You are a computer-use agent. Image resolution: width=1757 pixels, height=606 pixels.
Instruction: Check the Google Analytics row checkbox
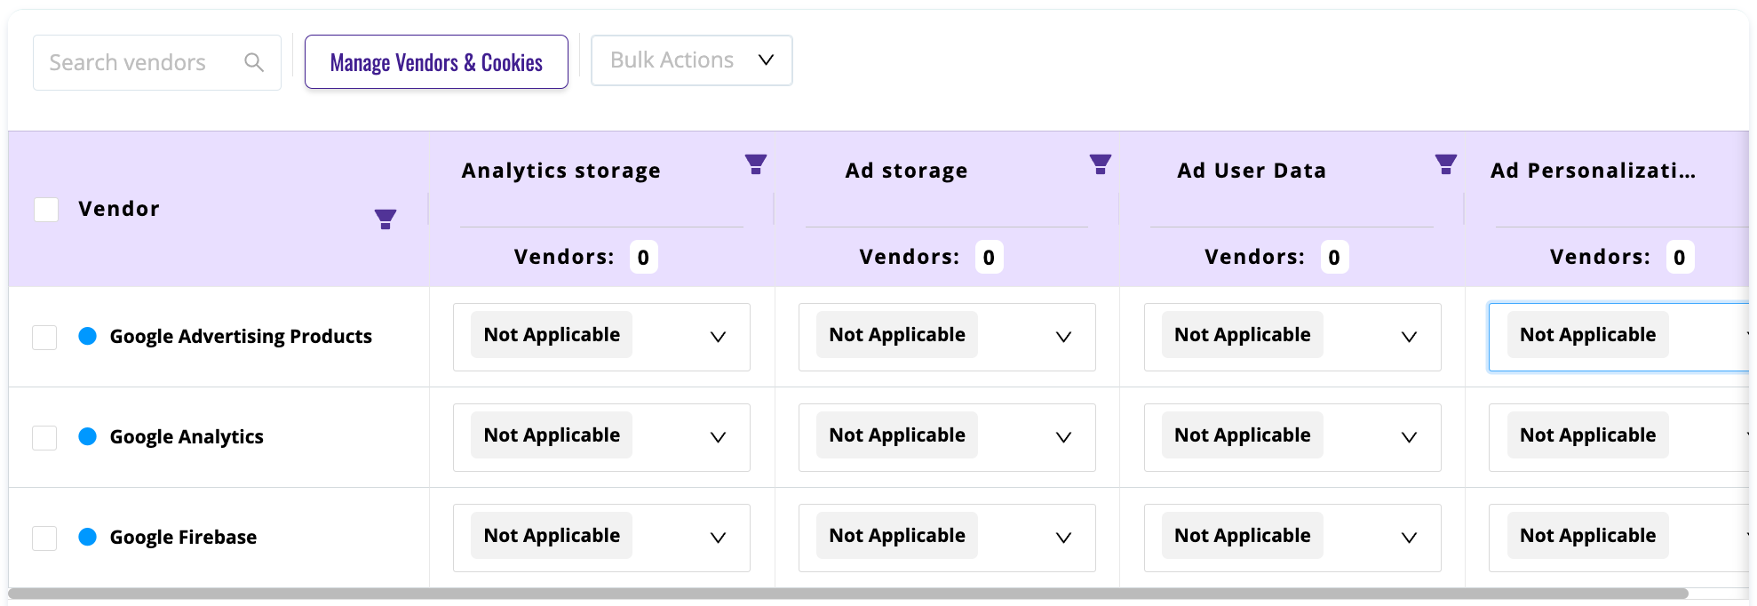44,438
